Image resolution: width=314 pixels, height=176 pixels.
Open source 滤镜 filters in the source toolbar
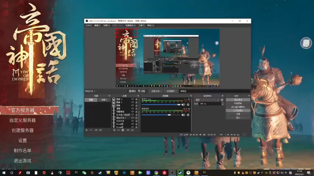click(142, 91)
